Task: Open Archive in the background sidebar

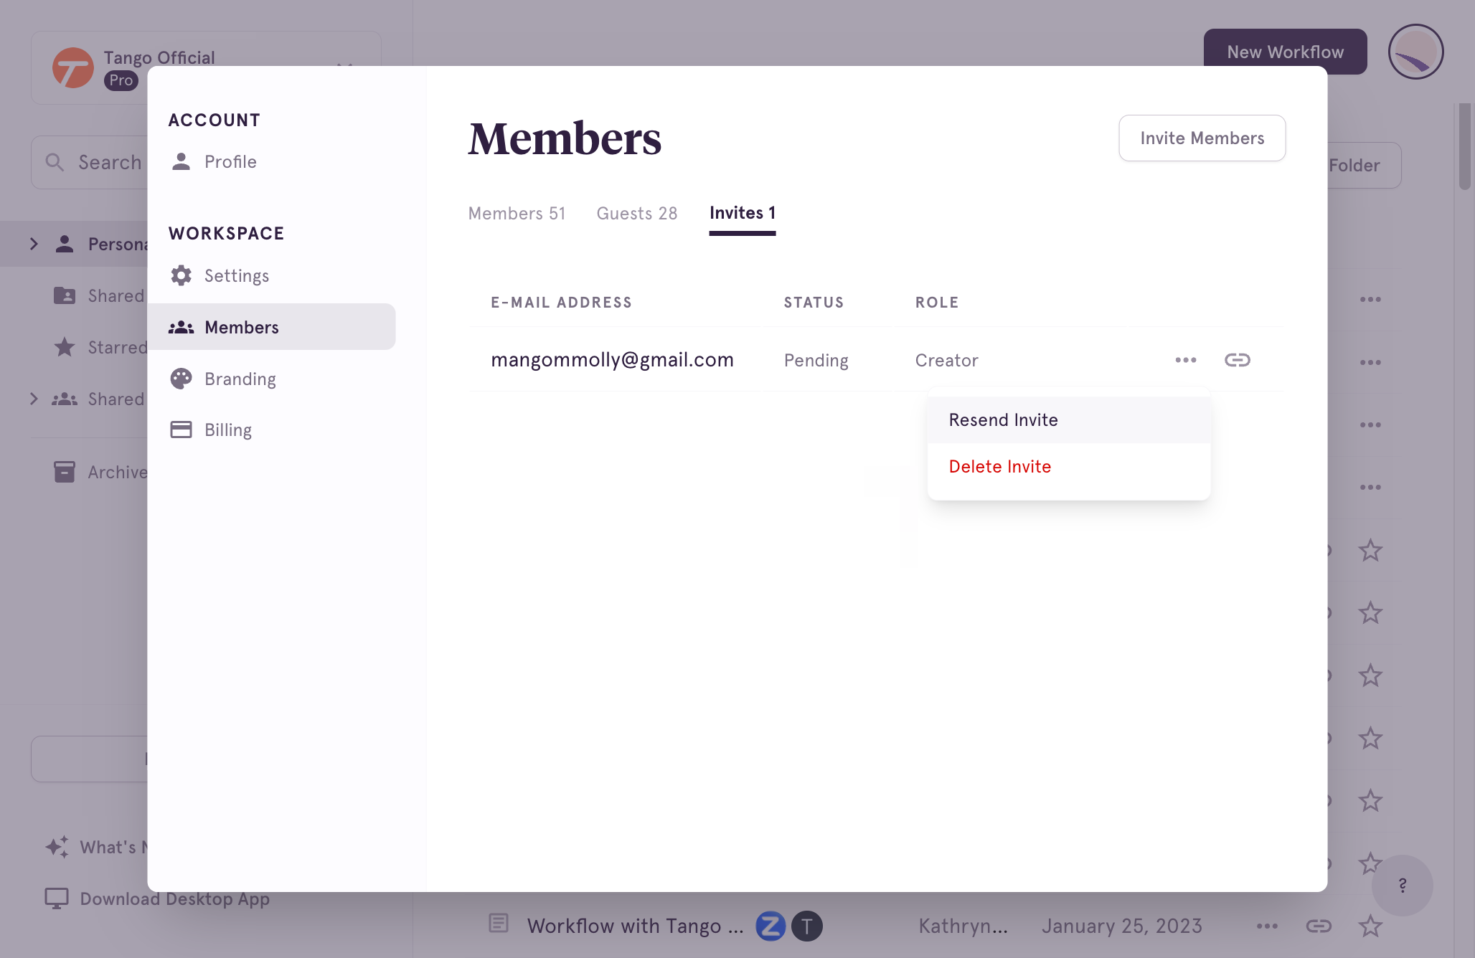Action: click(100, 472)
